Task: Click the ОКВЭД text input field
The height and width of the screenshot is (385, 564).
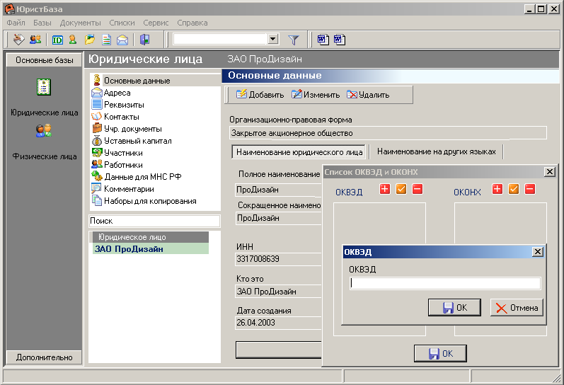Action: 445,283
